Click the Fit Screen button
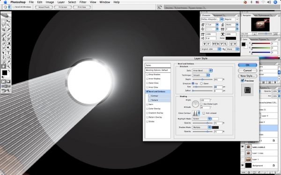The image size is (281, 175). point(63,7)
